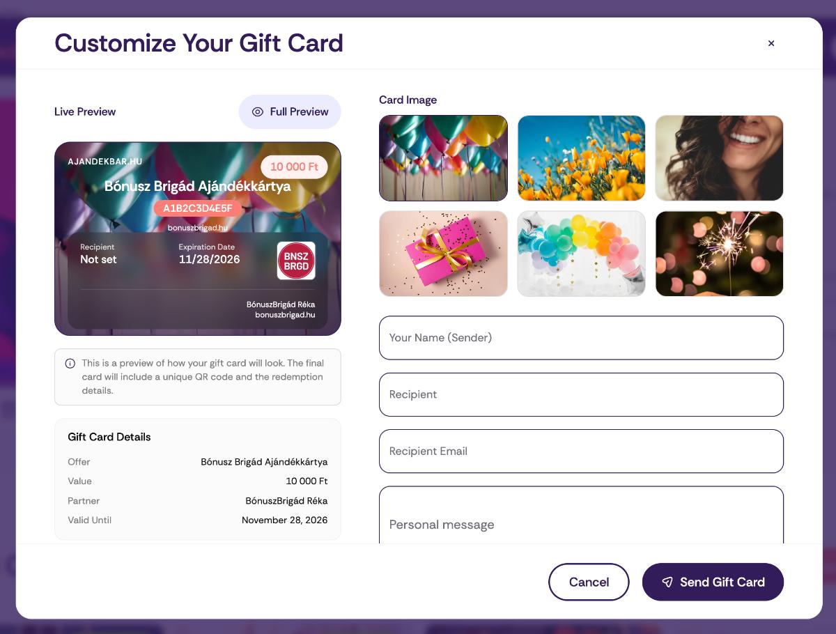Click the paper plane send icon
This screenshot has width=836, height=634.
667,582
